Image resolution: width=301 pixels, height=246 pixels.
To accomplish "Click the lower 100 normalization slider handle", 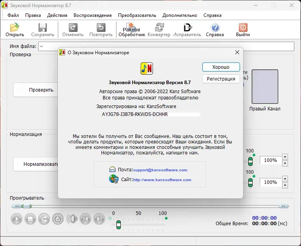I will tap(250, 182).
